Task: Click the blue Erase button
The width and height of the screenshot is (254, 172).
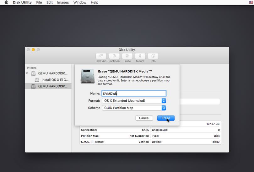Action: pyautogui.click(x=166, y=118)
